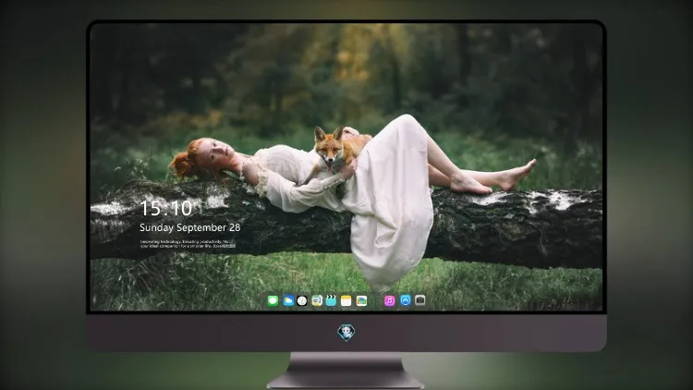
Task: Select the date text Sunday September 28
Action: (190, 227)
